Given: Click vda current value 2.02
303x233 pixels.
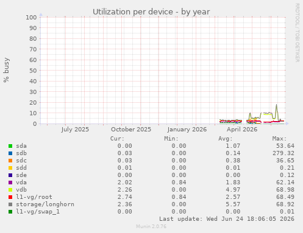Looking at the screenshot, I should click(x=125, y=183).
